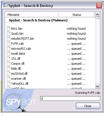Click the queued status of microsoft2.cab
Viewport: 107px width, 116px height.
click(x=76, y=49)
